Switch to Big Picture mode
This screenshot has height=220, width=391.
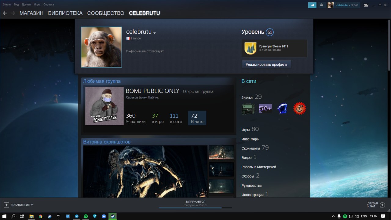(x=366, y=5)
